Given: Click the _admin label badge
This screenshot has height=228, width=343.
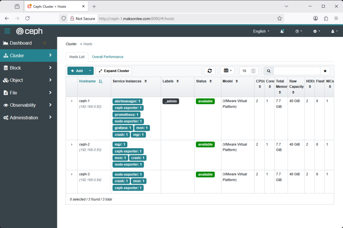Looking at the screenshot, I should click(x=171, y=101).
